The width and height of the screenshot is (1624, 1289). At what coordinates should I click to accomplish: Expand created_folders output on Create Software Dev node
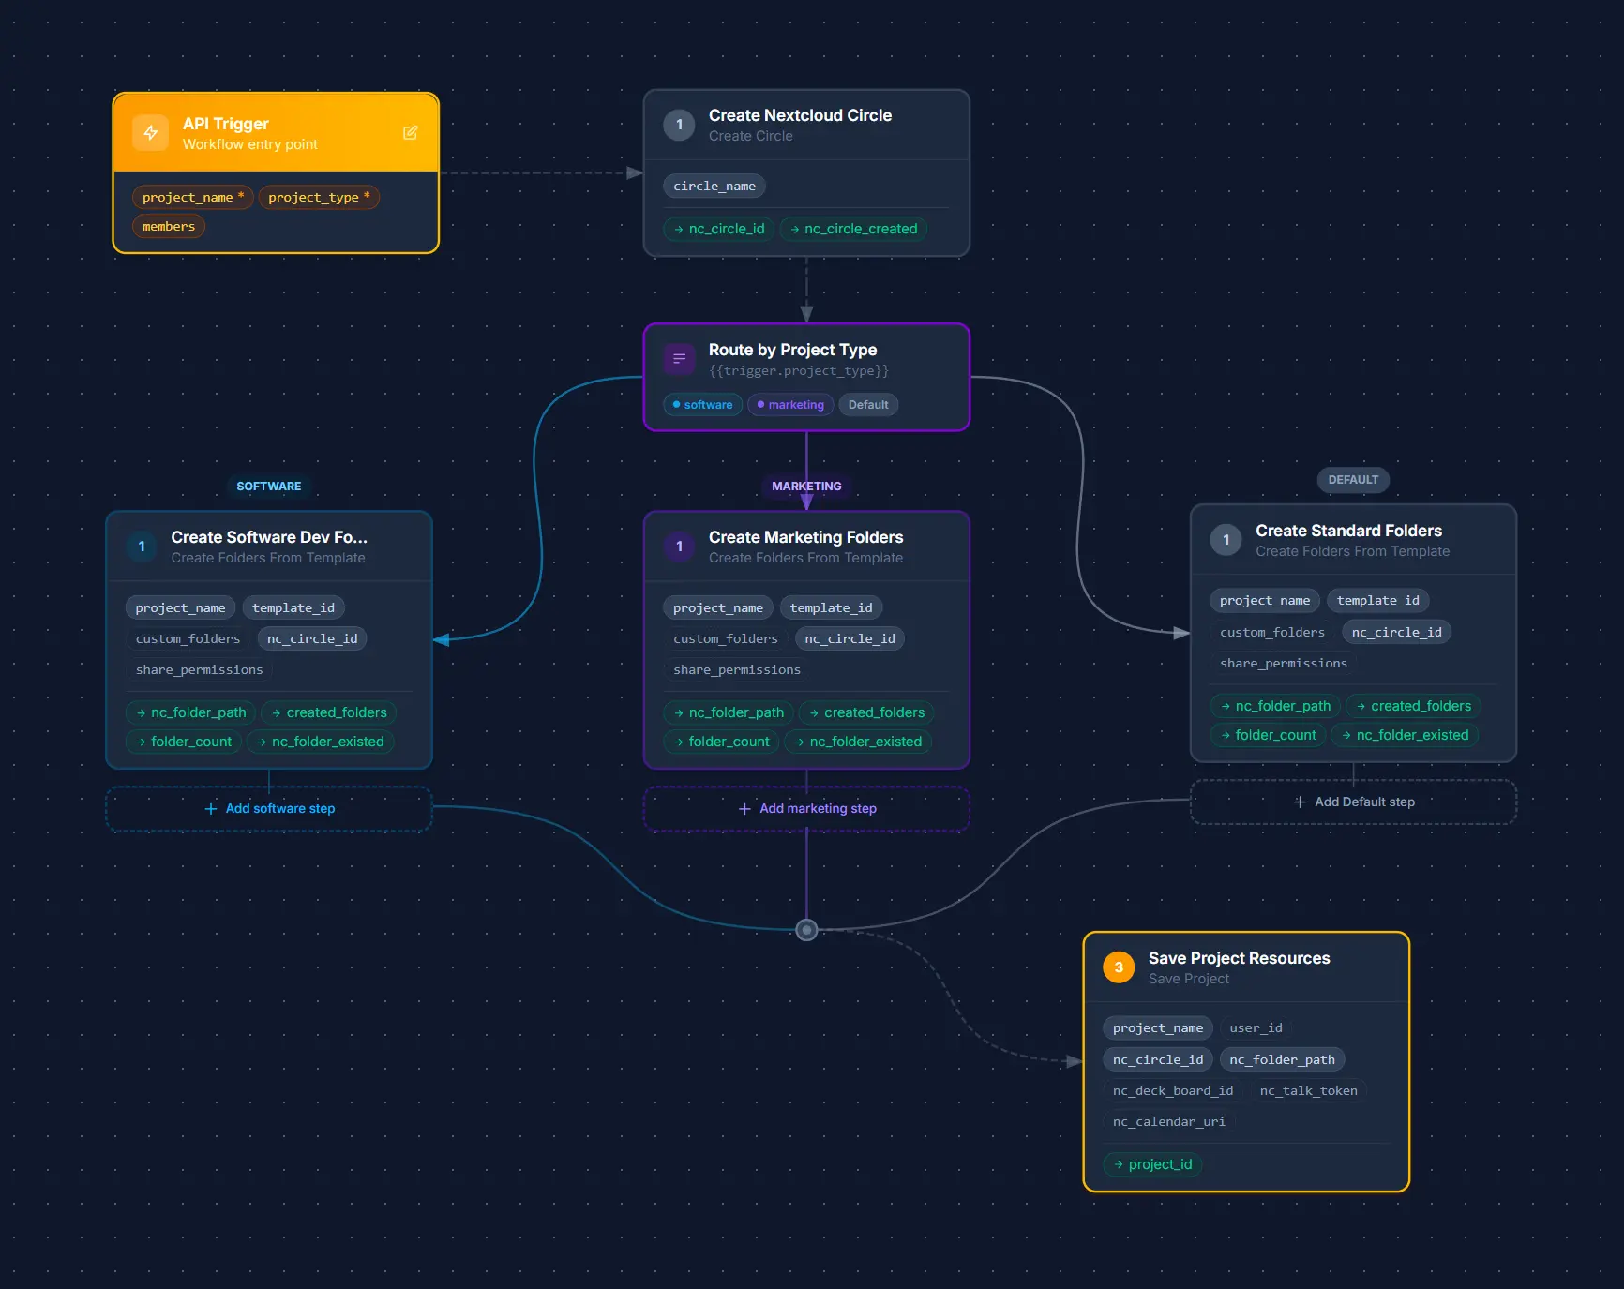pyautogui.click(x=328, y=712)
